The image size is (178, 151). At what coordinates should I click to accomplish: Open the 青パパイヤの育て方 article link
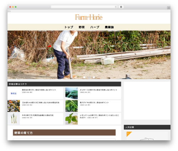click(x=94, y=102)
